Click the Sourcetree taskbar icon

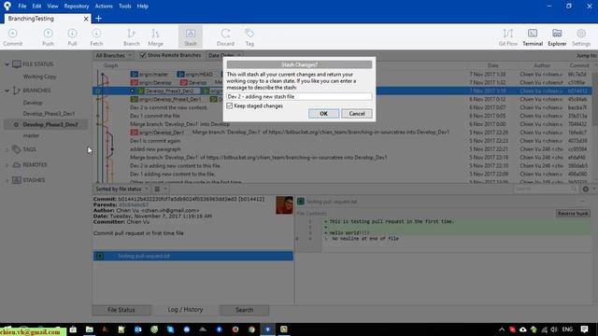tap(268, 329)
